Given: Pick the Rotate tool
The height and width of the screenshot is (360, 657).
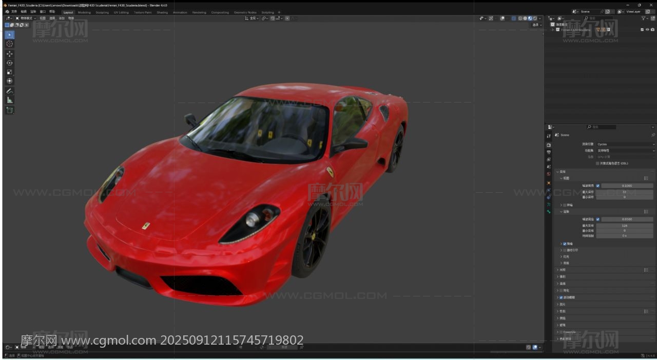Looking at the screenshot, I should (x=10, y=63).
